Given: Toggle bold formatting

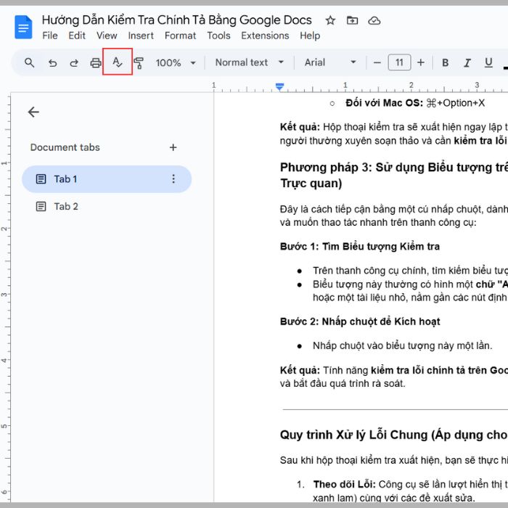Looking at the screenshot, I should tap(446, 62).
